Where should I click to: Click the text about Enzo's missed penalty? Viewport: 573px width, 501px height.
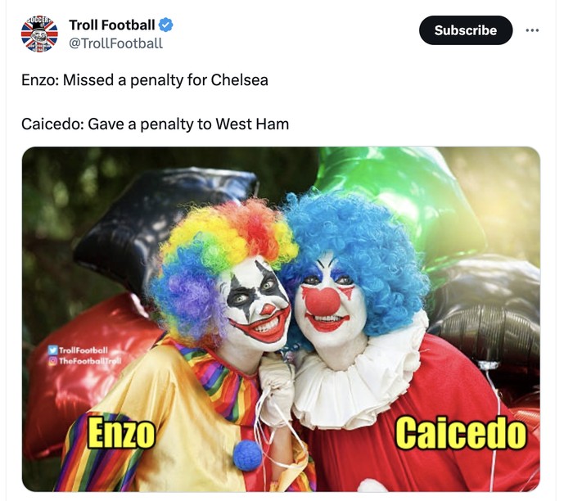coord(145,80)
